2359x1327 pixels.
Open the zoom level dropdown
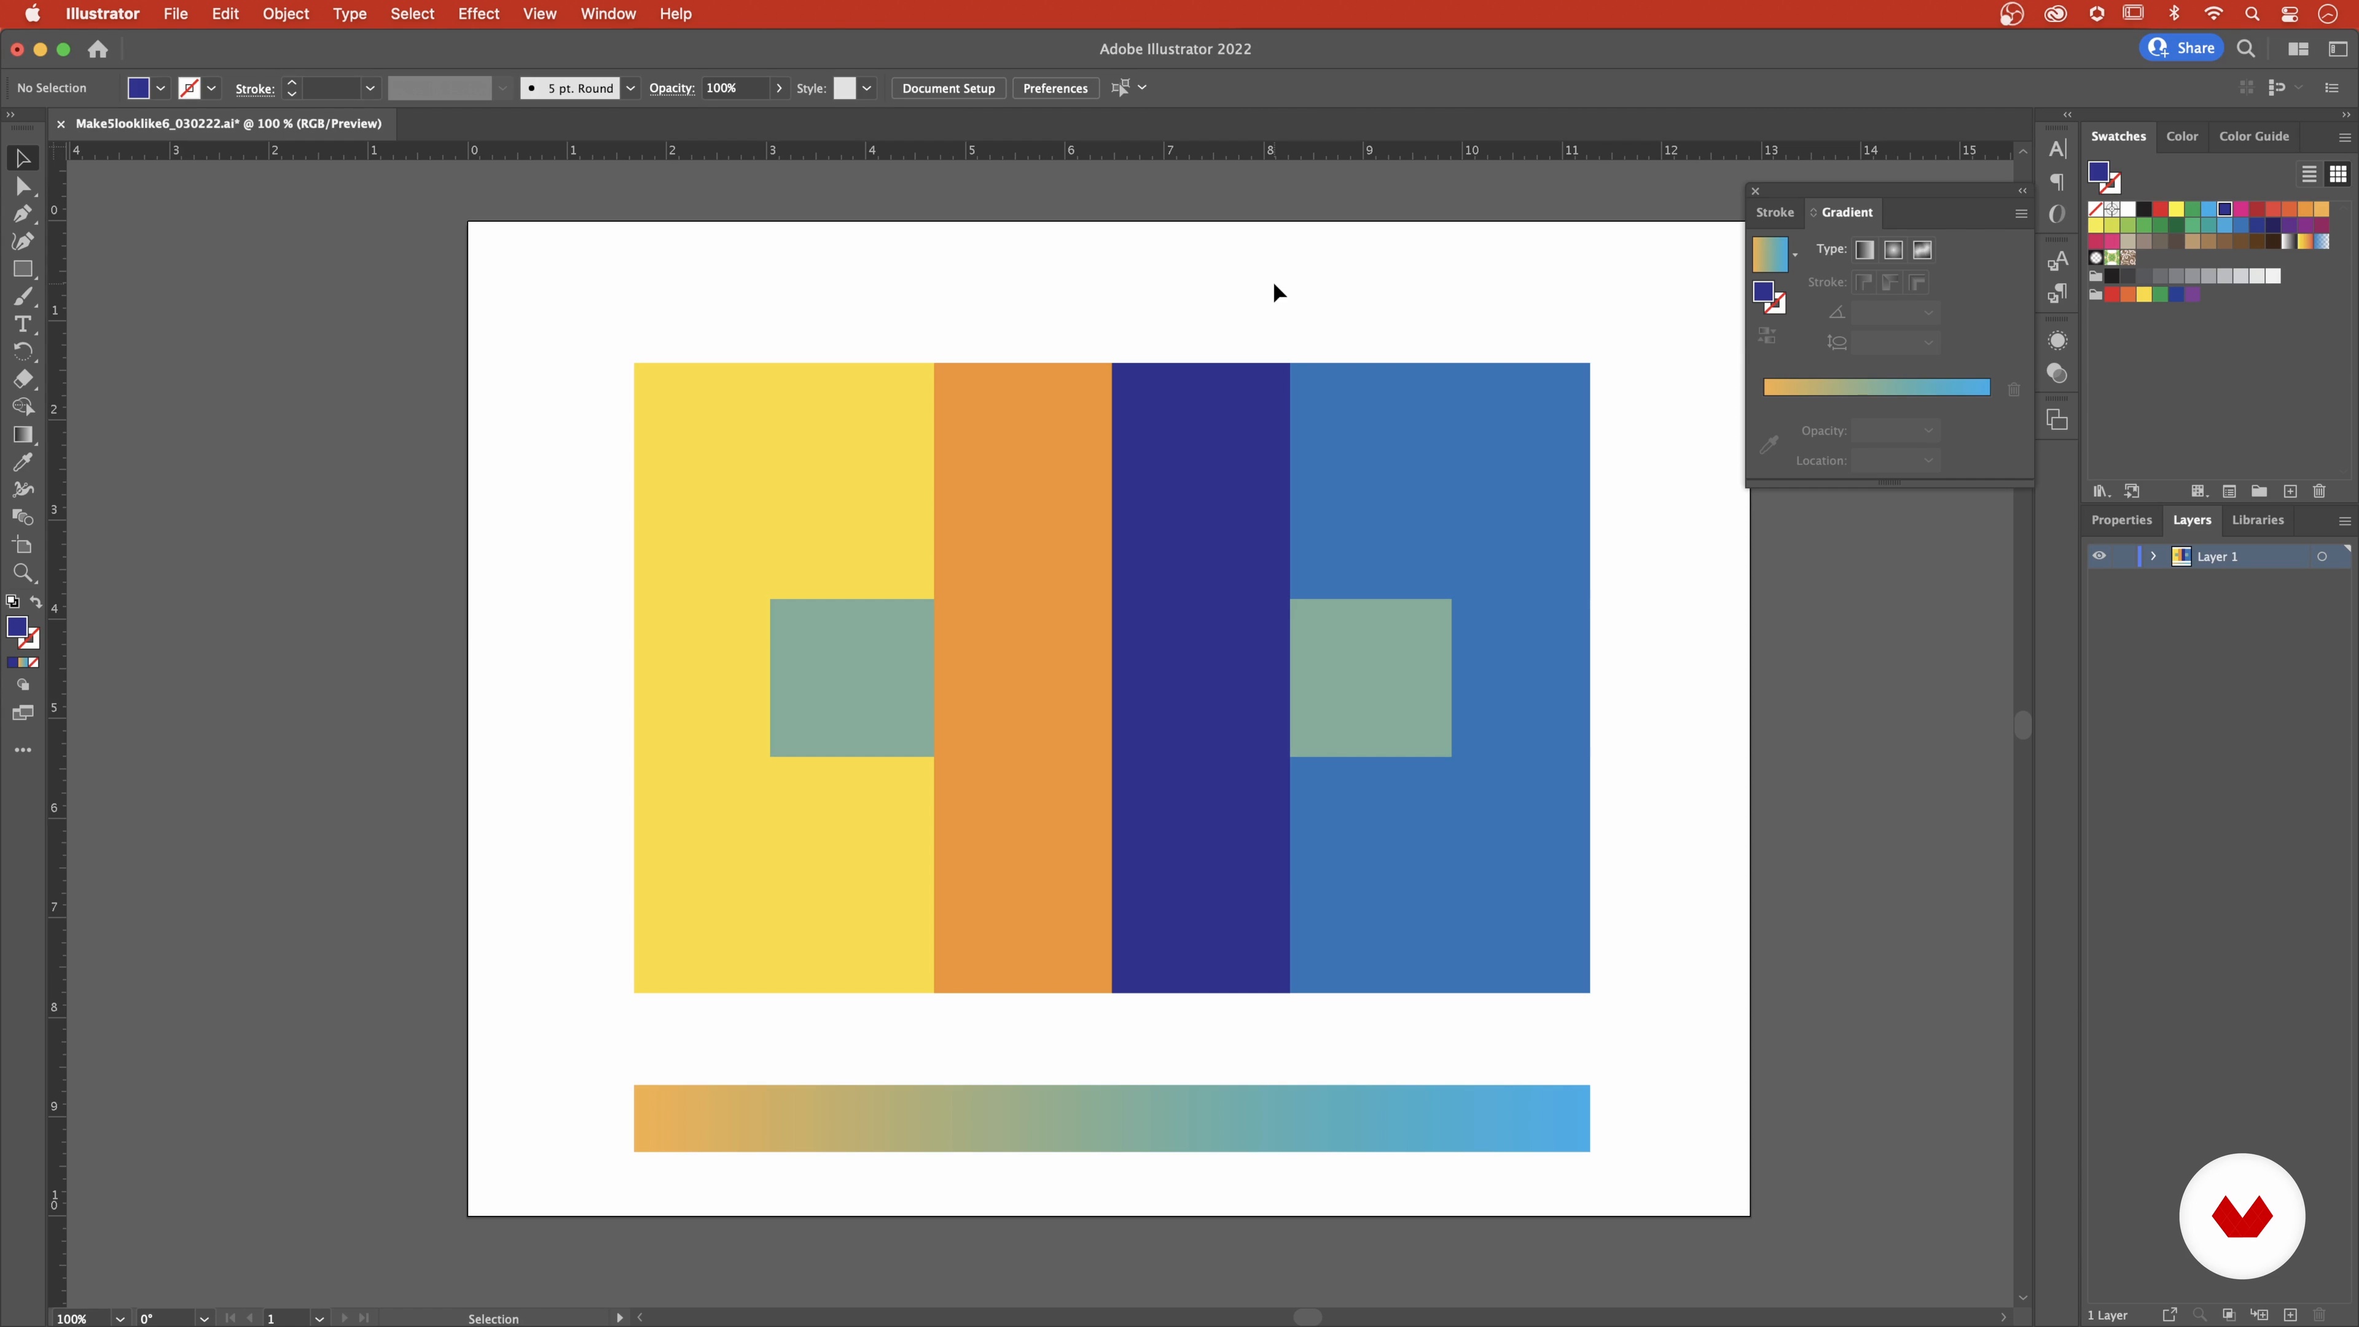[x=119, y=1319]
